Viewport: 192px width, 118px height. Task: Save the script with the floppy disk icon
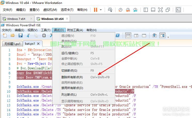coord(20,35)
